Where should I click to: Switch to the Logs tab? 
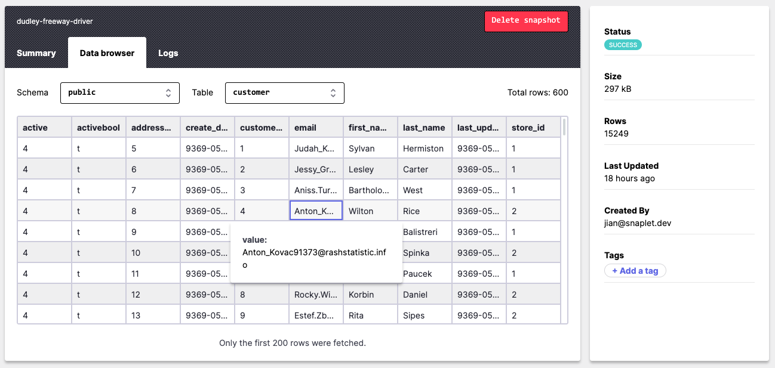coord(168,53)
